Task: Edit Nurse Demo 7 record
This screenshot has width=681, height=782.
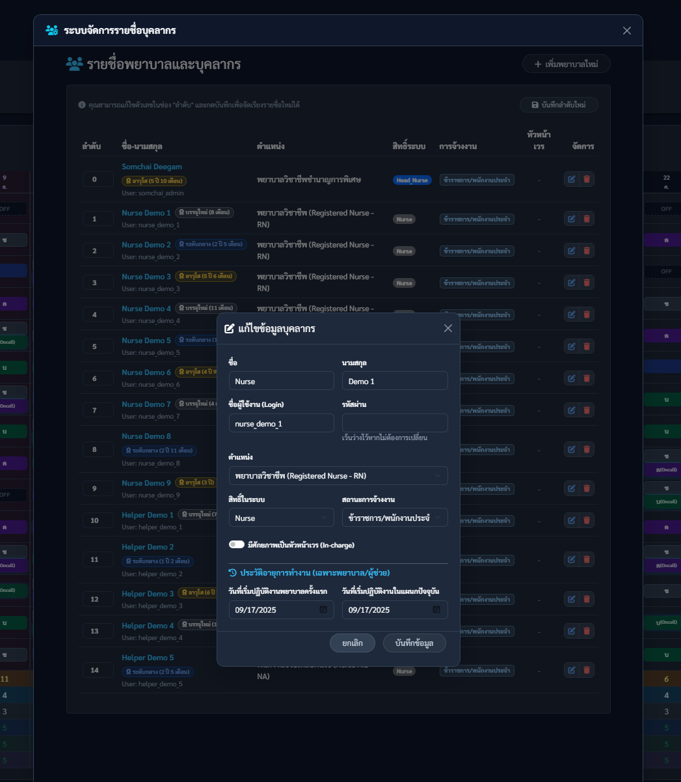Action: click(x=572, y=410)
